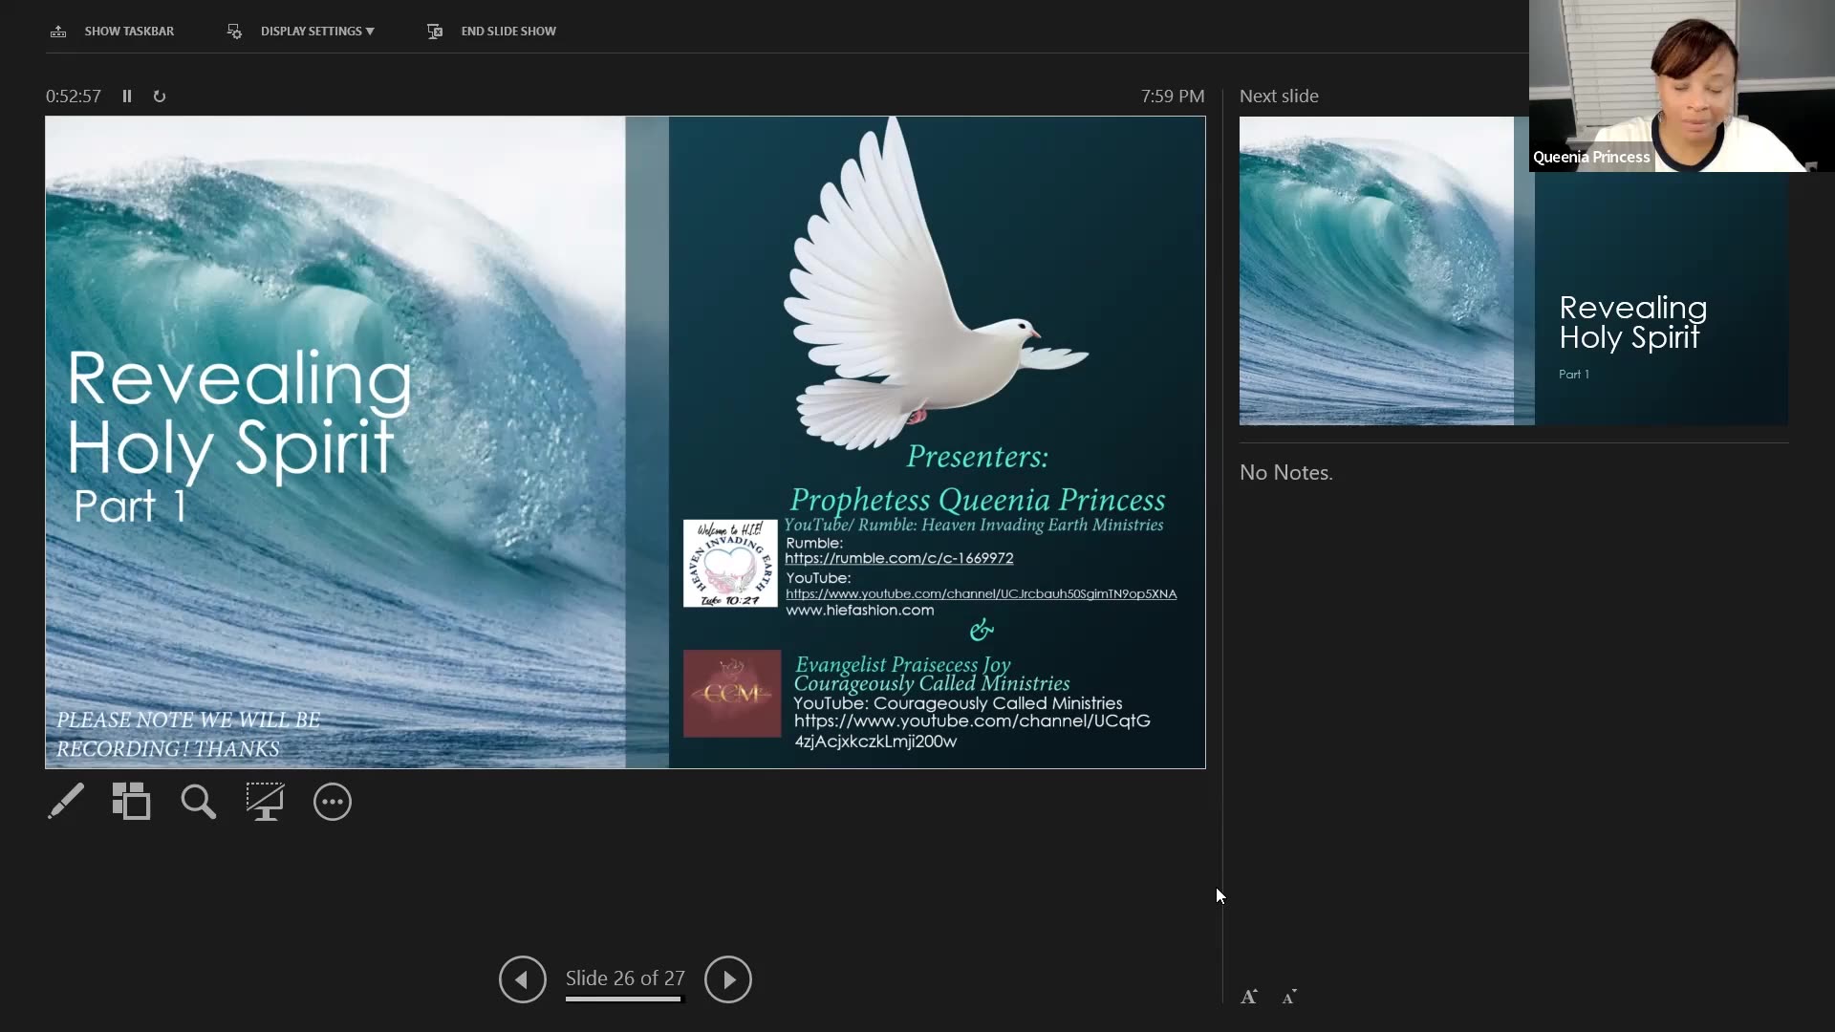Make the notes text larger
This screenshot has height=1032, width=1835.
pos(1249,997)
